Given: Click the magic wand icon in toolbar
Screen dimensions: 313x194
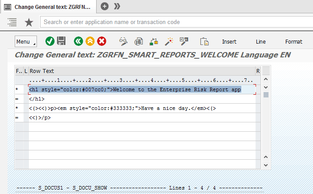Looking at the screenshot, I should pos(169,41).
